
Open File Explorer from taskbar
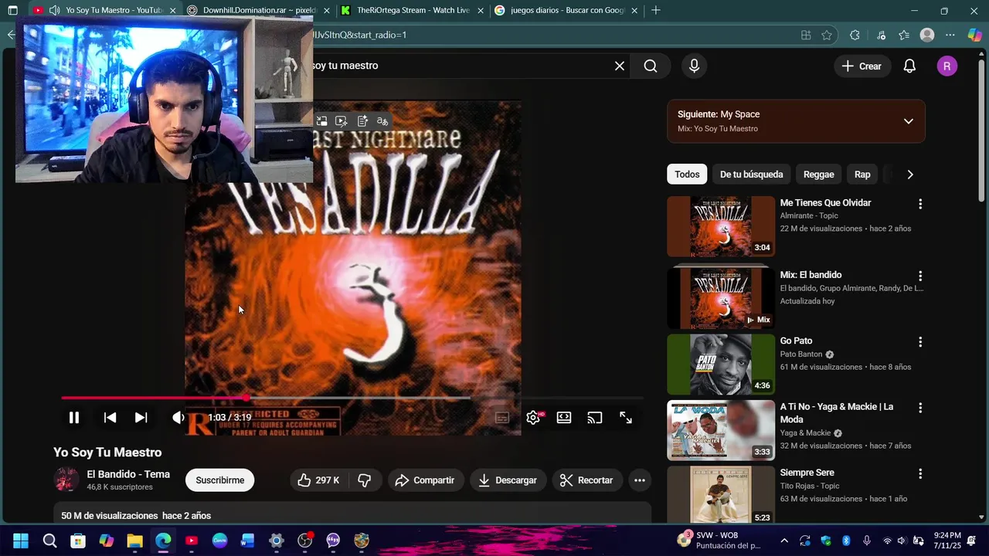pos(134,541)
